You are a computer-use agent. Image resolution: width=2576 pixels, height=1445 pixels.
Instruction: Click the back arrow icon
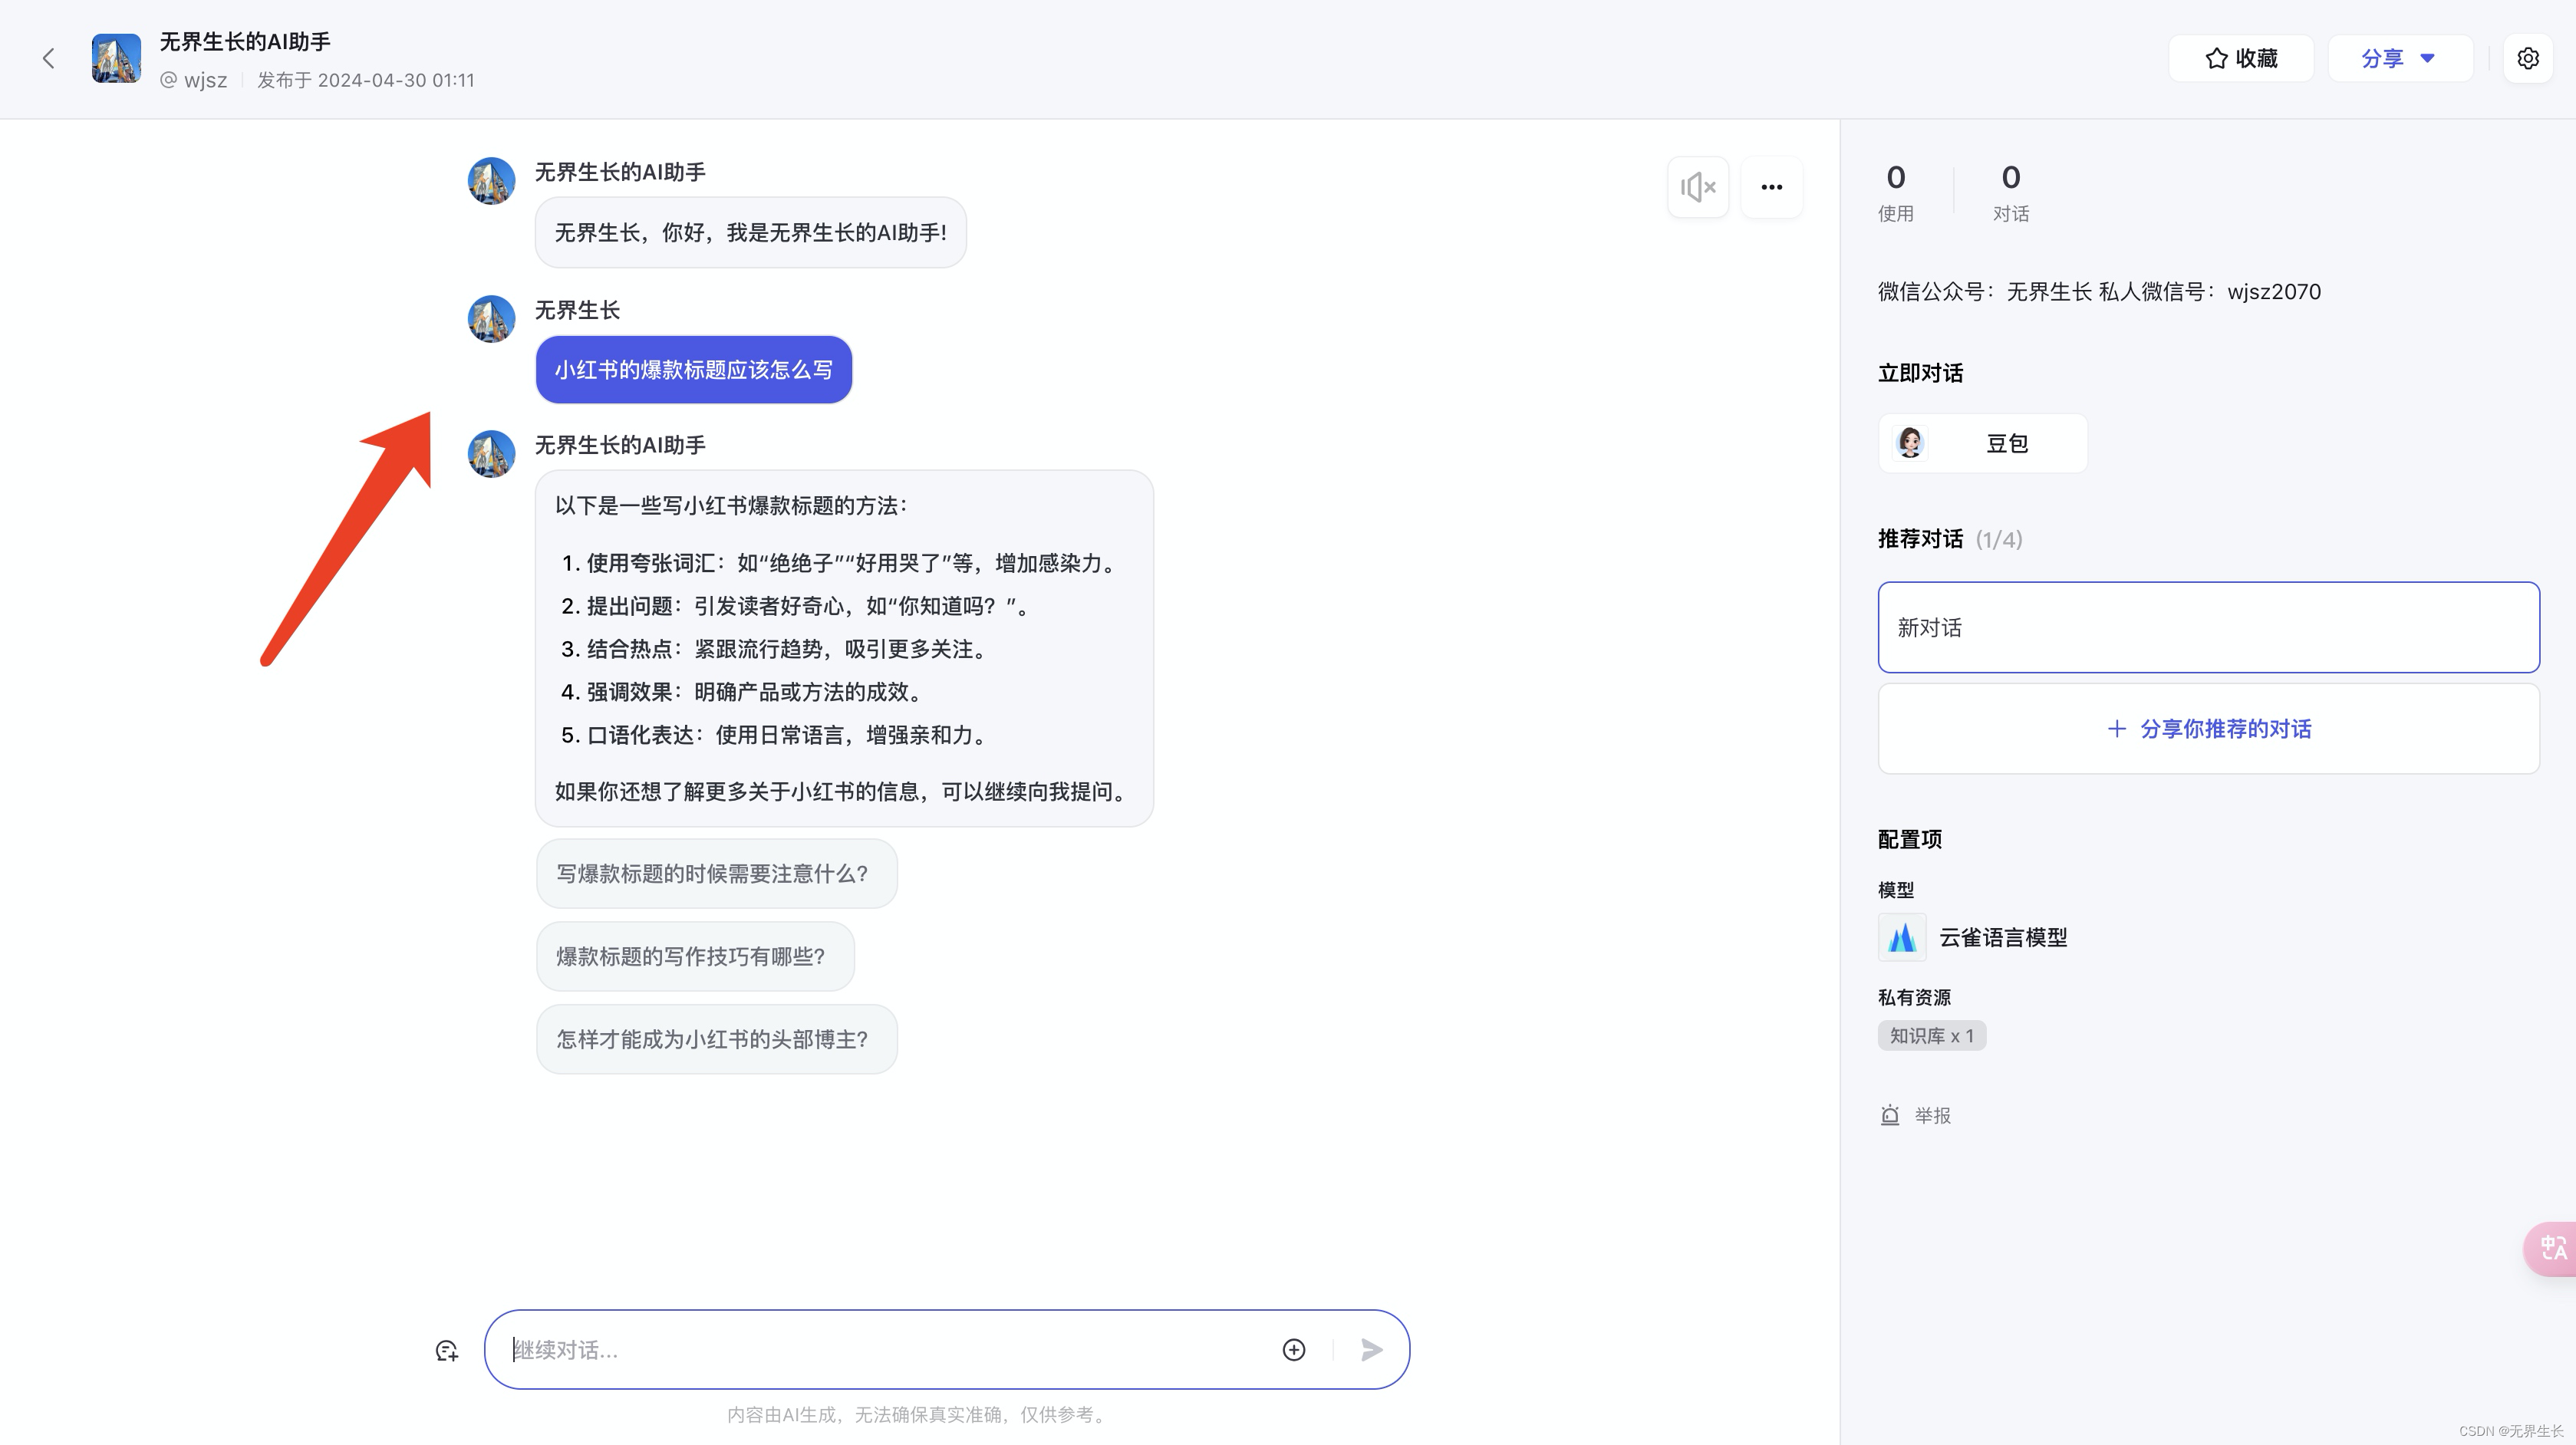(x=48, y=58)
